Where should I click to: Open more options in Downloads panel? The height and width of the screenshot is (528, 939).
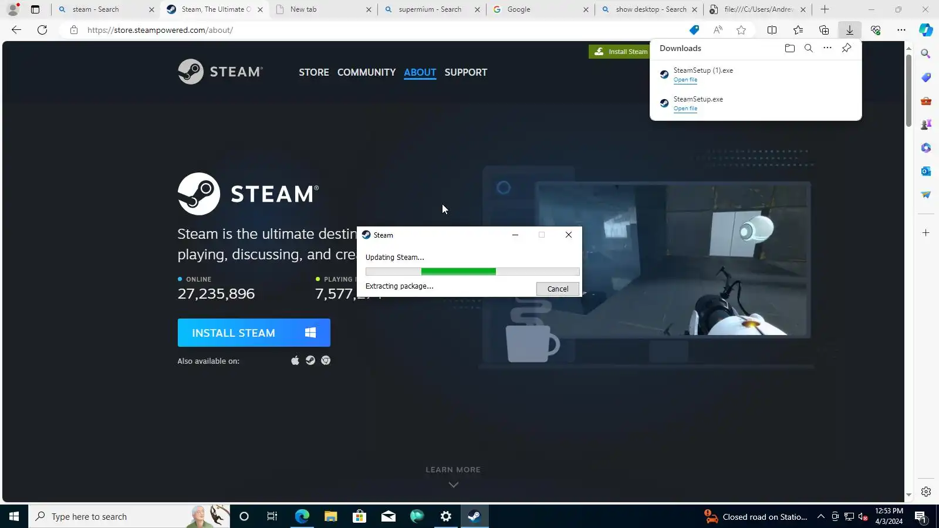pyautogui.click(x=827, y=48)
